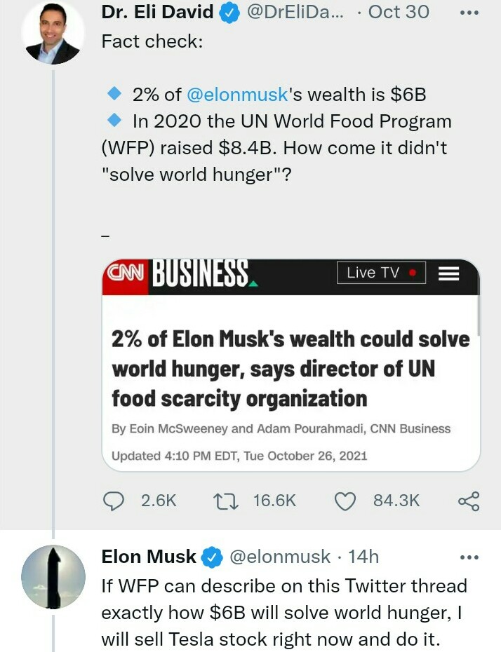Like the tweet with 84.3K hearts
The height and width of the screenshot is (652, 501).
(x=344, y=500)
